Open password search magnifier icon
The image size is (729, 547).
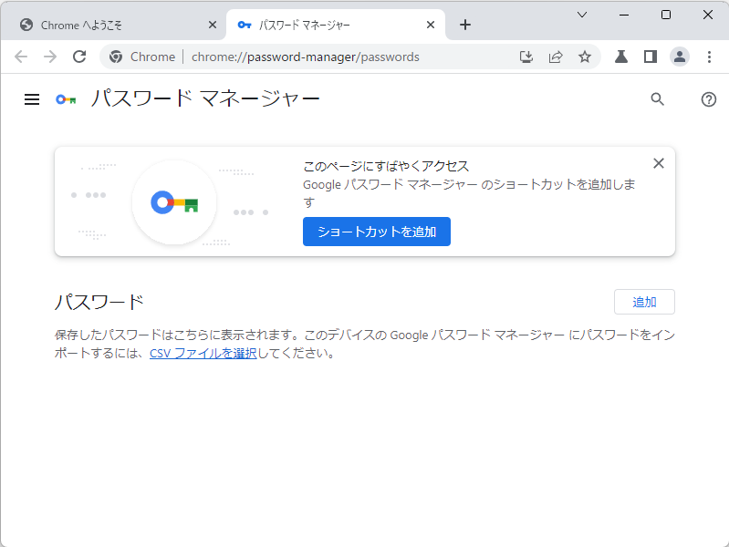(x=657, y=99)
